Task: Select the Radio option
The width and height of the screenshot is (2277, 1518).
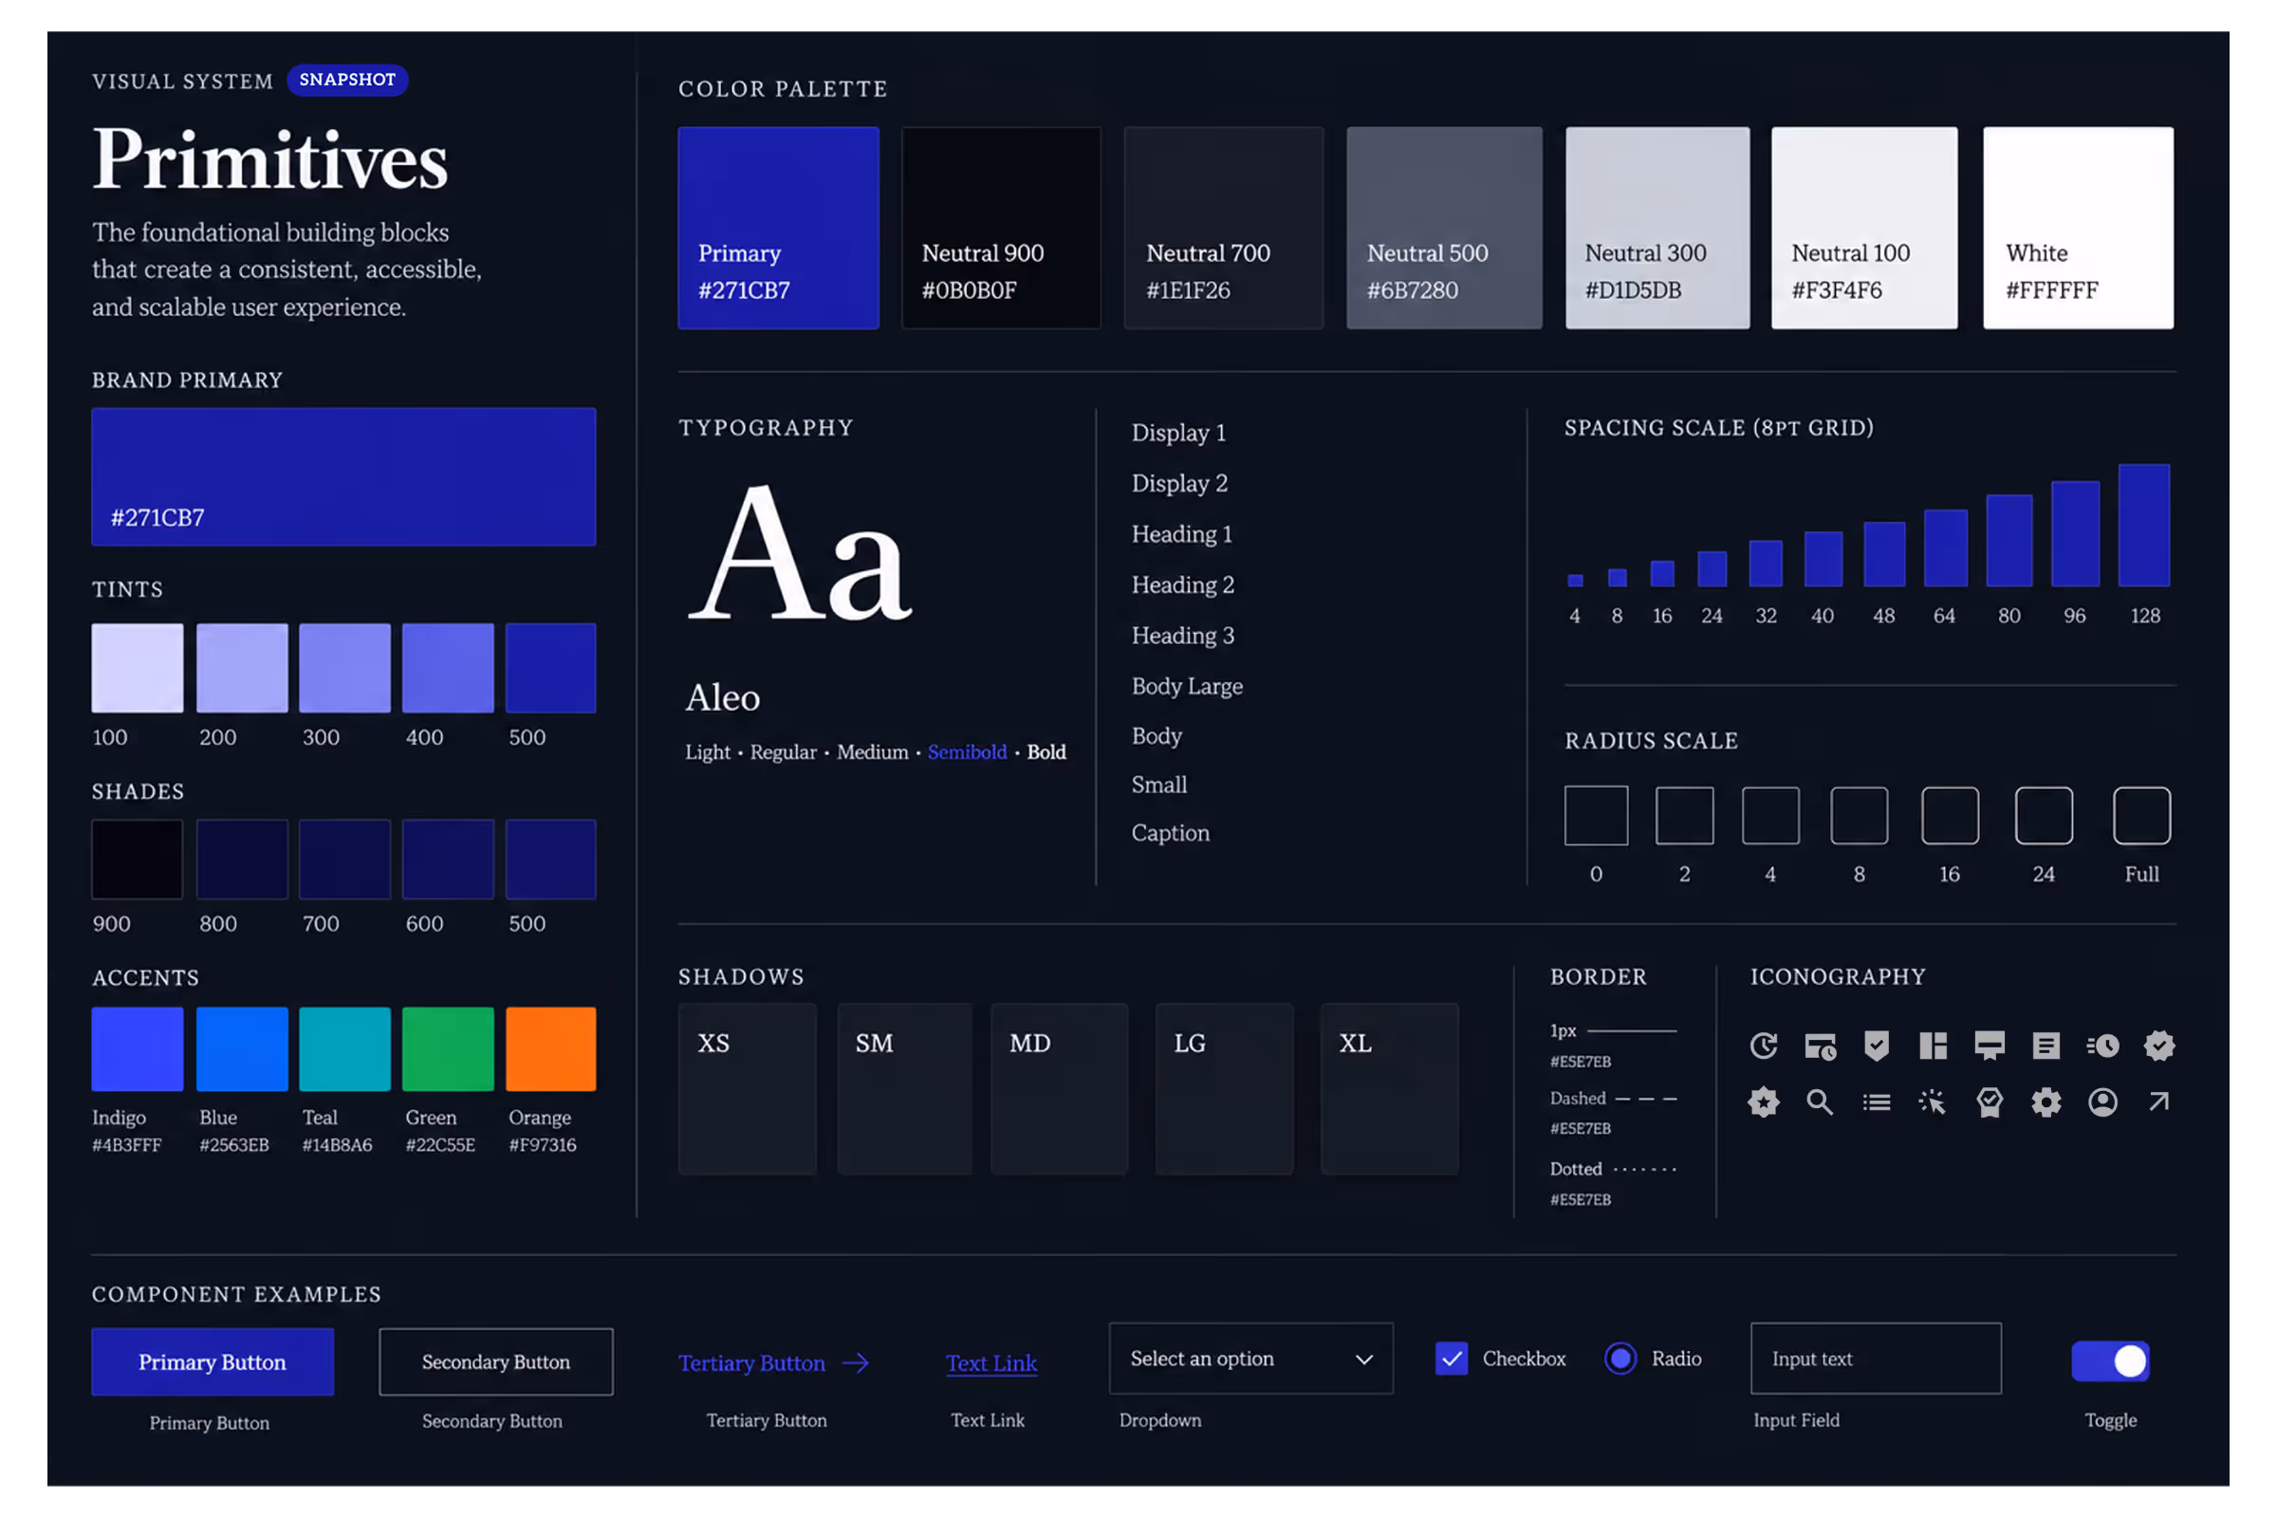Action: click(x=1620, y=1359)
